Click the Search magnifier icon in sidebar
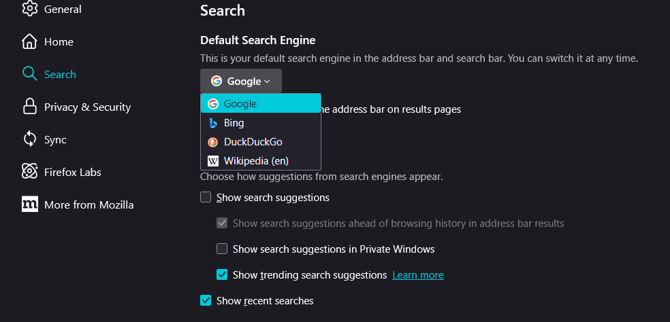 [29, 74]
